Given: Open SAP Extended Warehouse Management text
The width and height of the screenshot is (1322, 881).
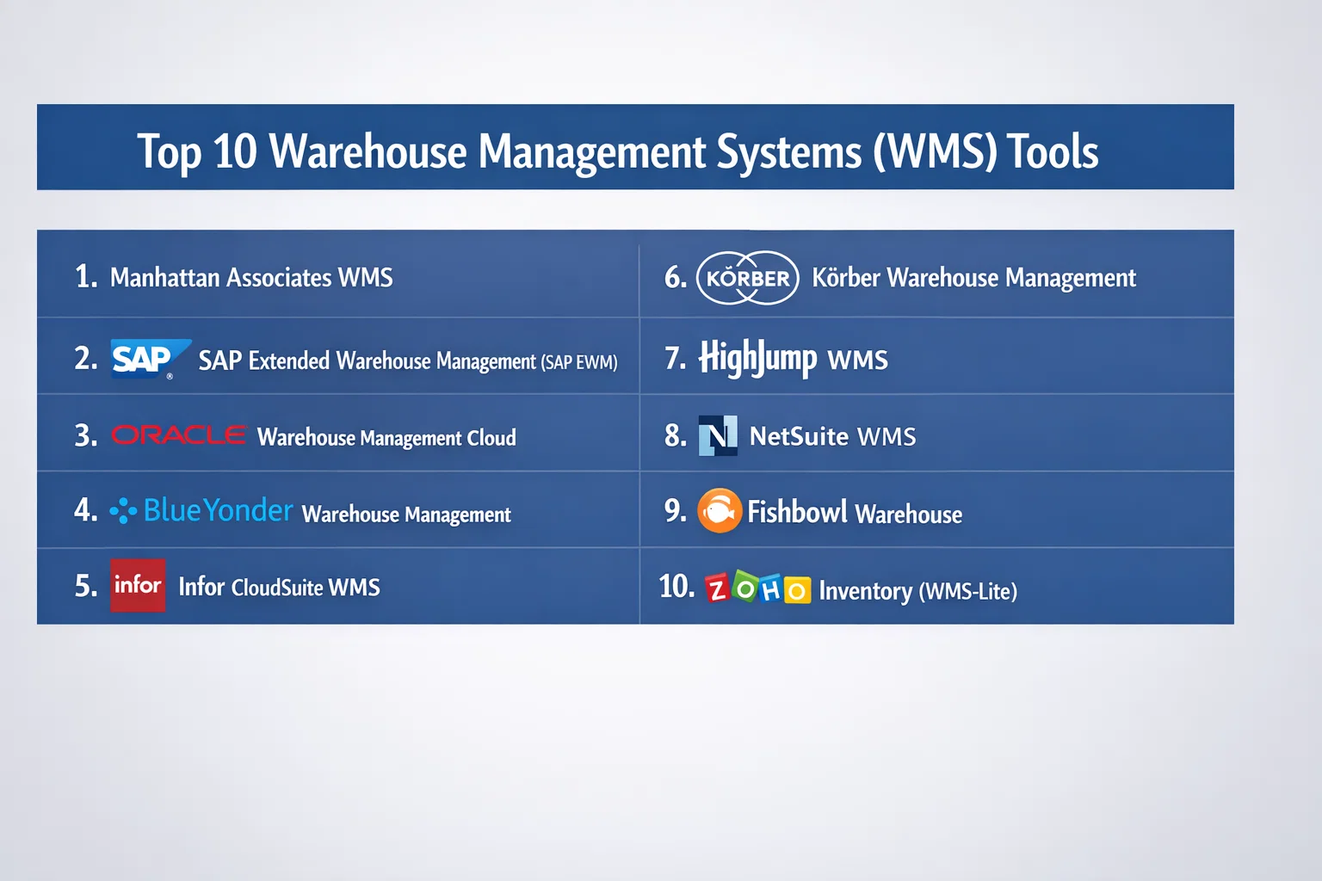Looking at the screenshot, I should [407, 361].
